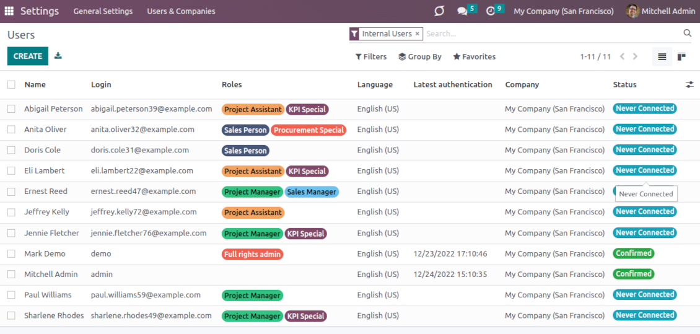Open the General Settings menu
This screenshot has height=334, width=700.
(x=103, y=11)
